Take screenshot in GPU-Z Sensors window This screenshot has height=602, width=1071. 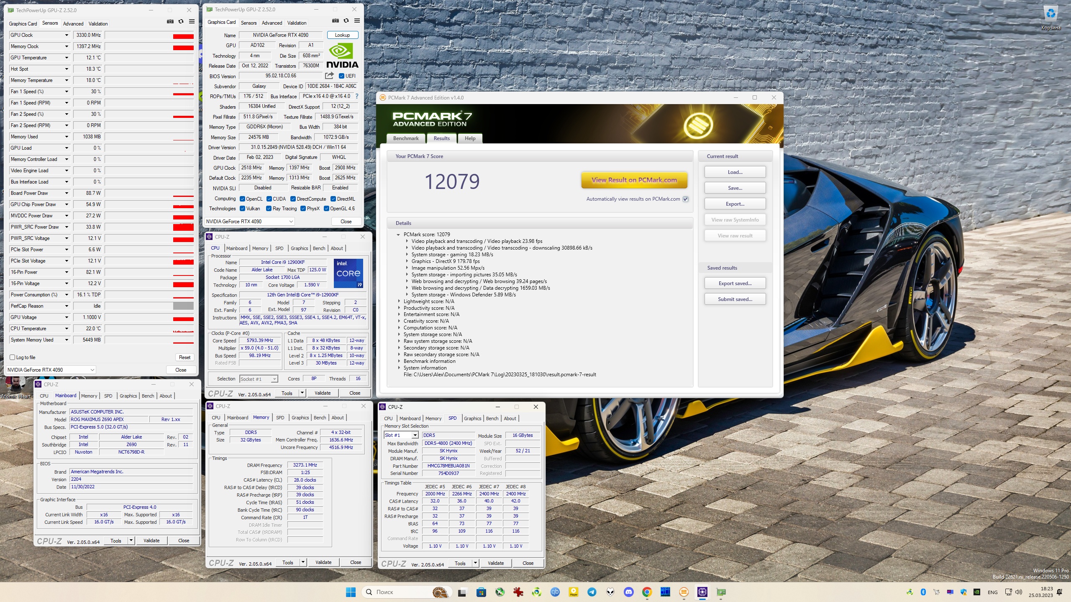(170, 22)
